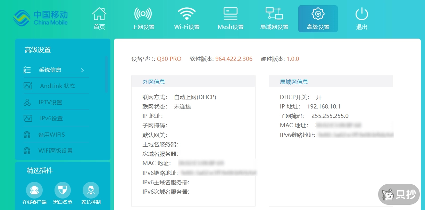The height and width of the screenshot is (210, 425).
Task: Switch to the 高级设置 navigation tab
Action: tap(318, 19)
